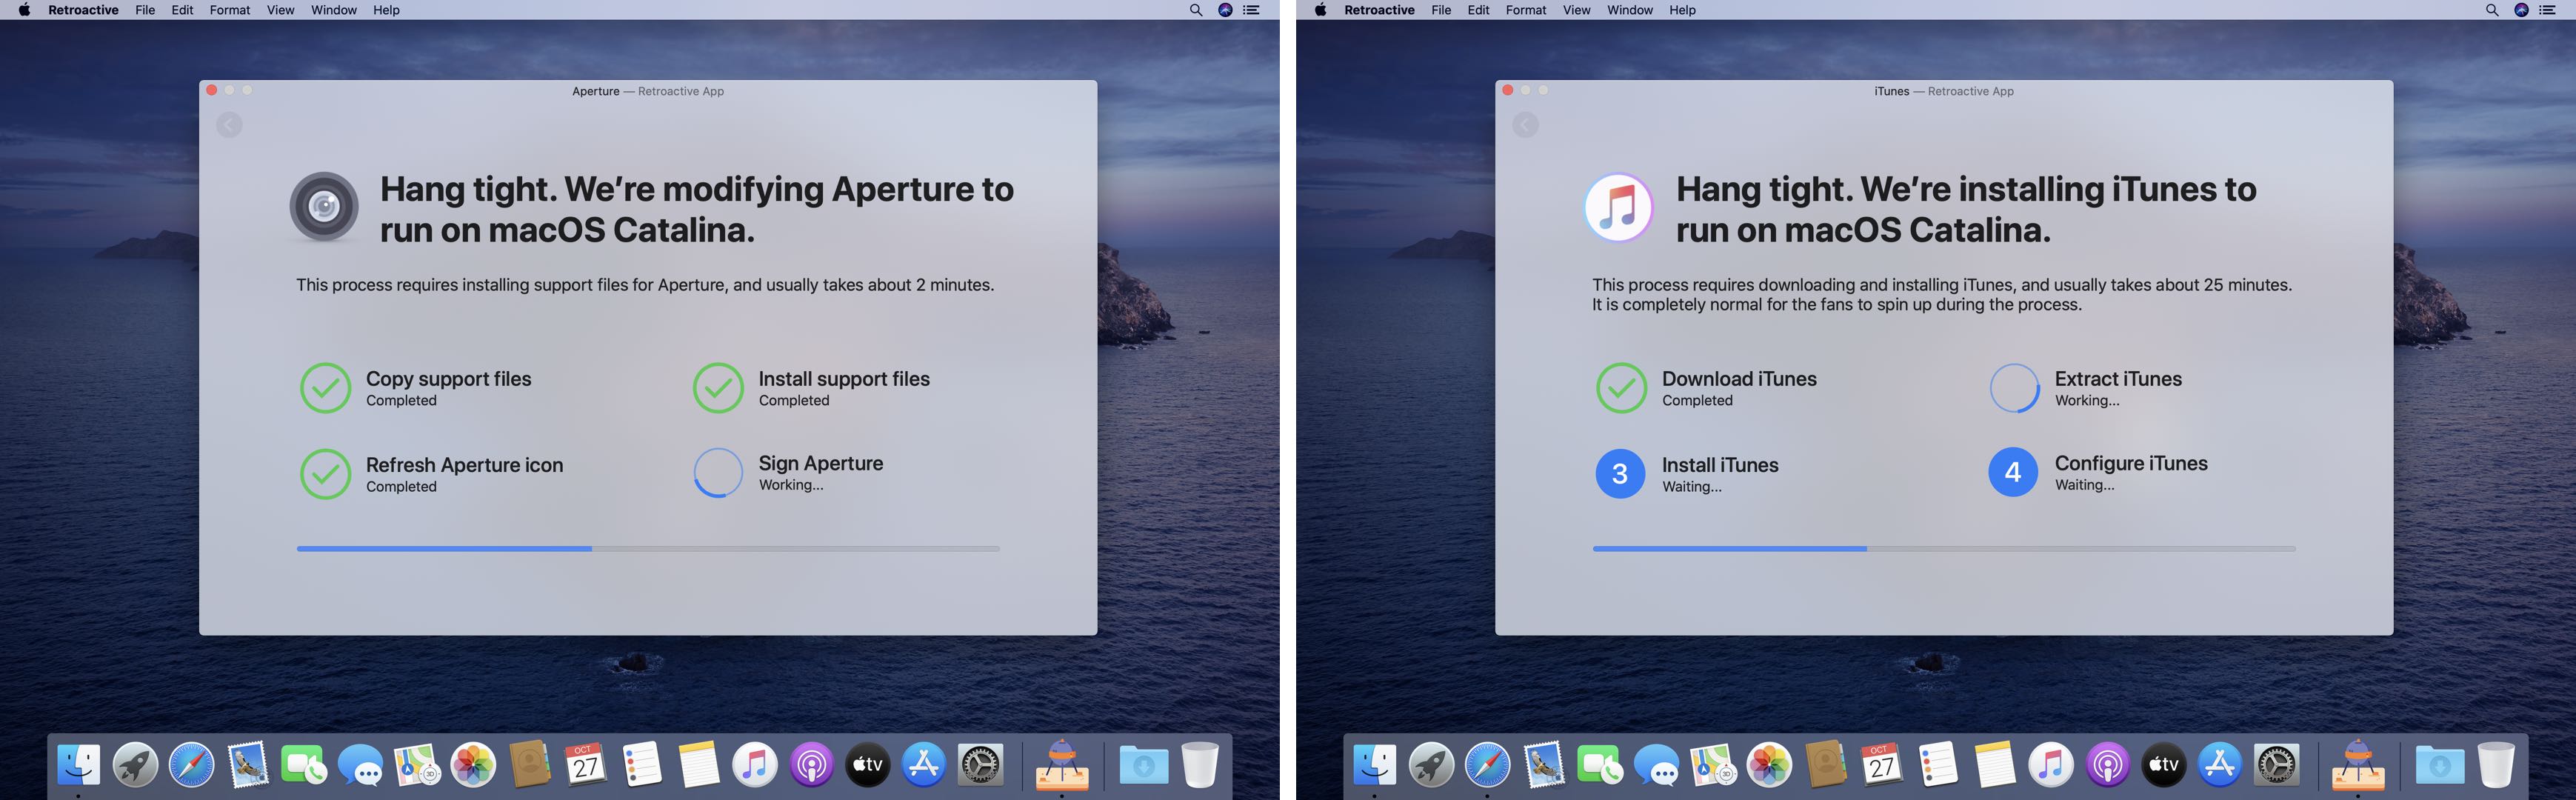Click the blue step 3 circle for Install iTunes

pos(1620,474)
